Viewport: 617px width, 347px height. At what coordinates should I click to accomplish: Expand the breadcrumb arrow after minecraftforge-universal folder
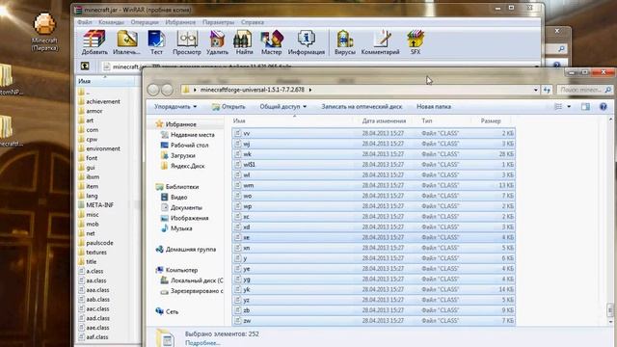pyautogui.click(x=310, y=90)
